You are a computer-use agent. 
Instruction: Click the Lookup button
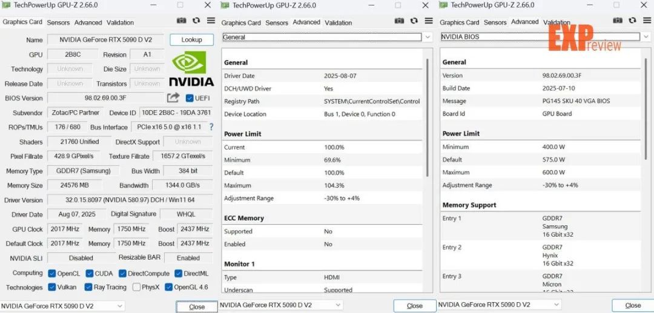192,39
